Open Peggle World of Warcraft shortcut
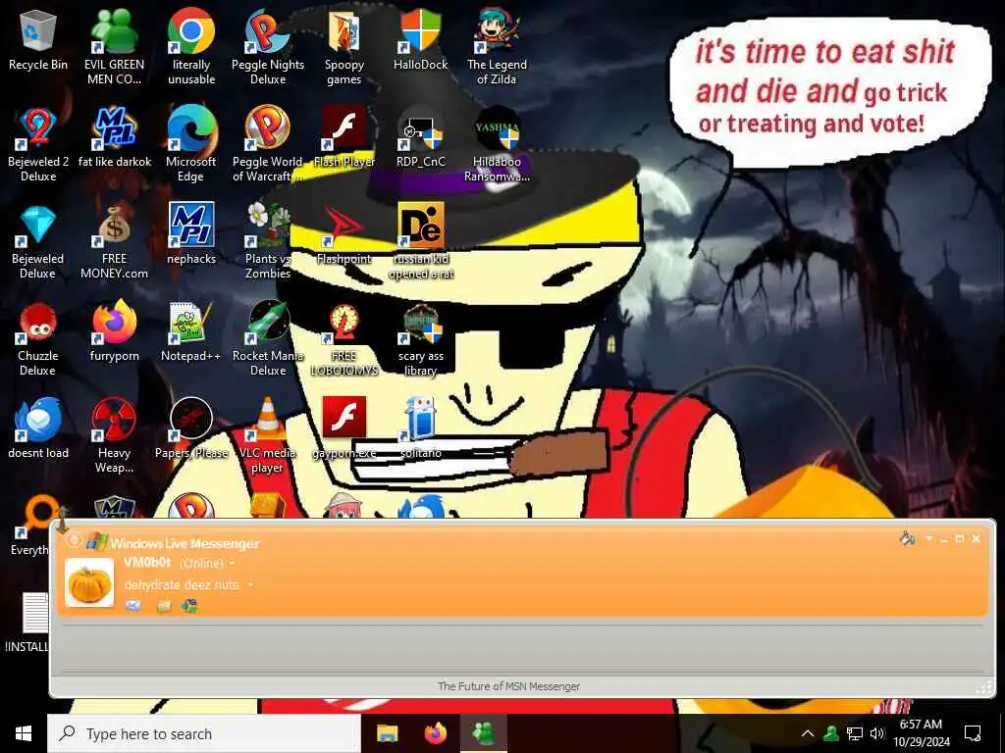The width and height of the screenshot is (1005, 753). click(268, 143)
